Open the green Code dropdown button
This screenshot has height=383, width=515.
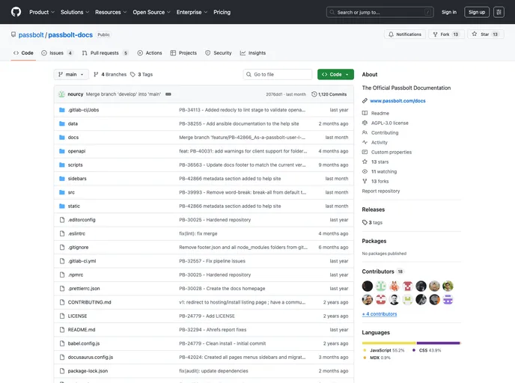(335, 75)
